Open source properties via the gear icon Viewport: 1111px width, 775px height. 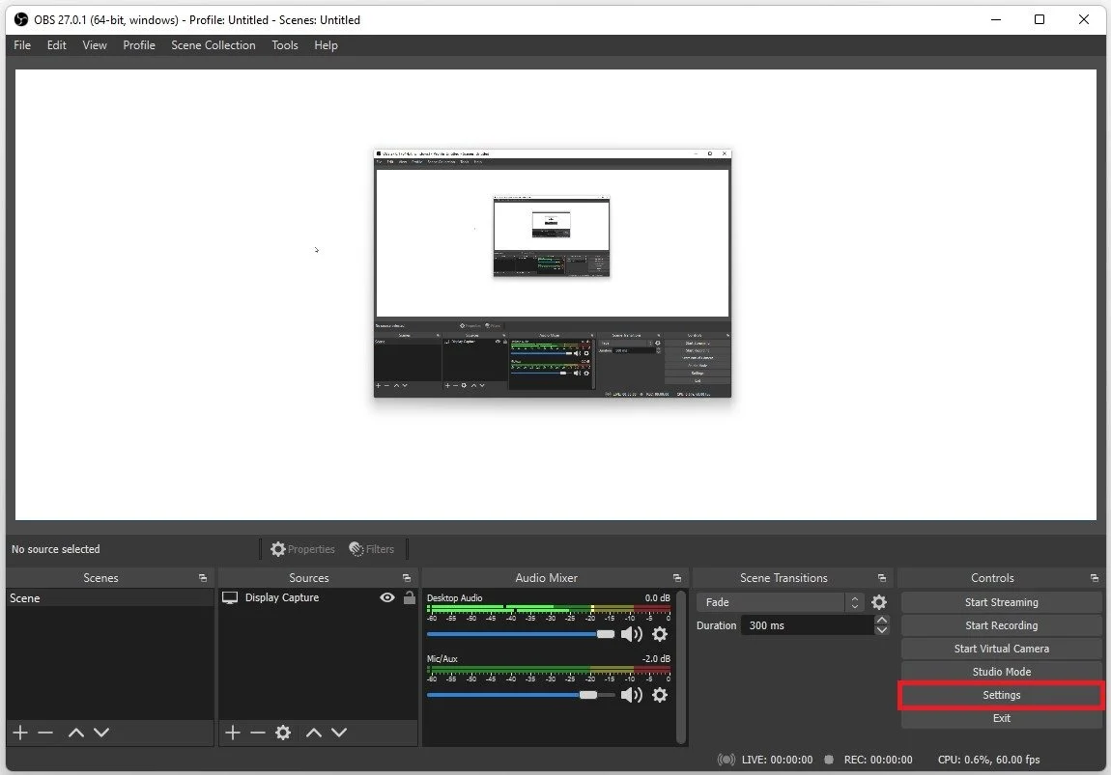click(282, 733)
